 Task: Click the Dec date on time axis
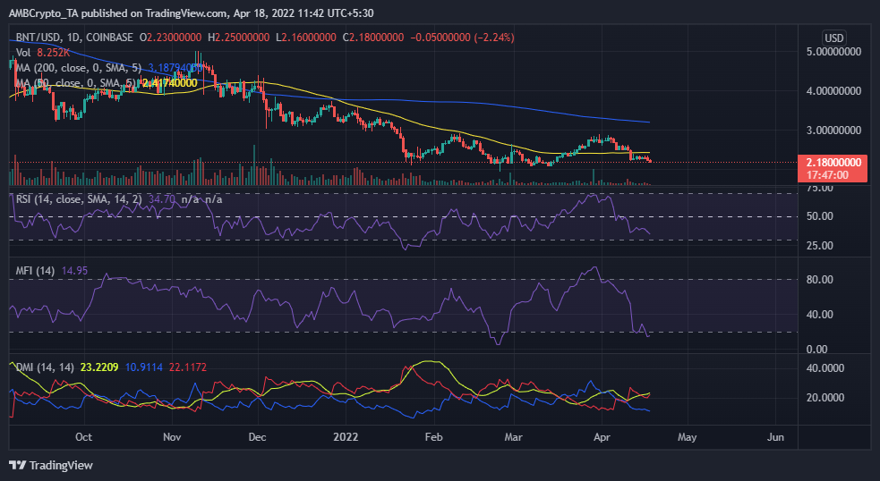tap(257, 436)
